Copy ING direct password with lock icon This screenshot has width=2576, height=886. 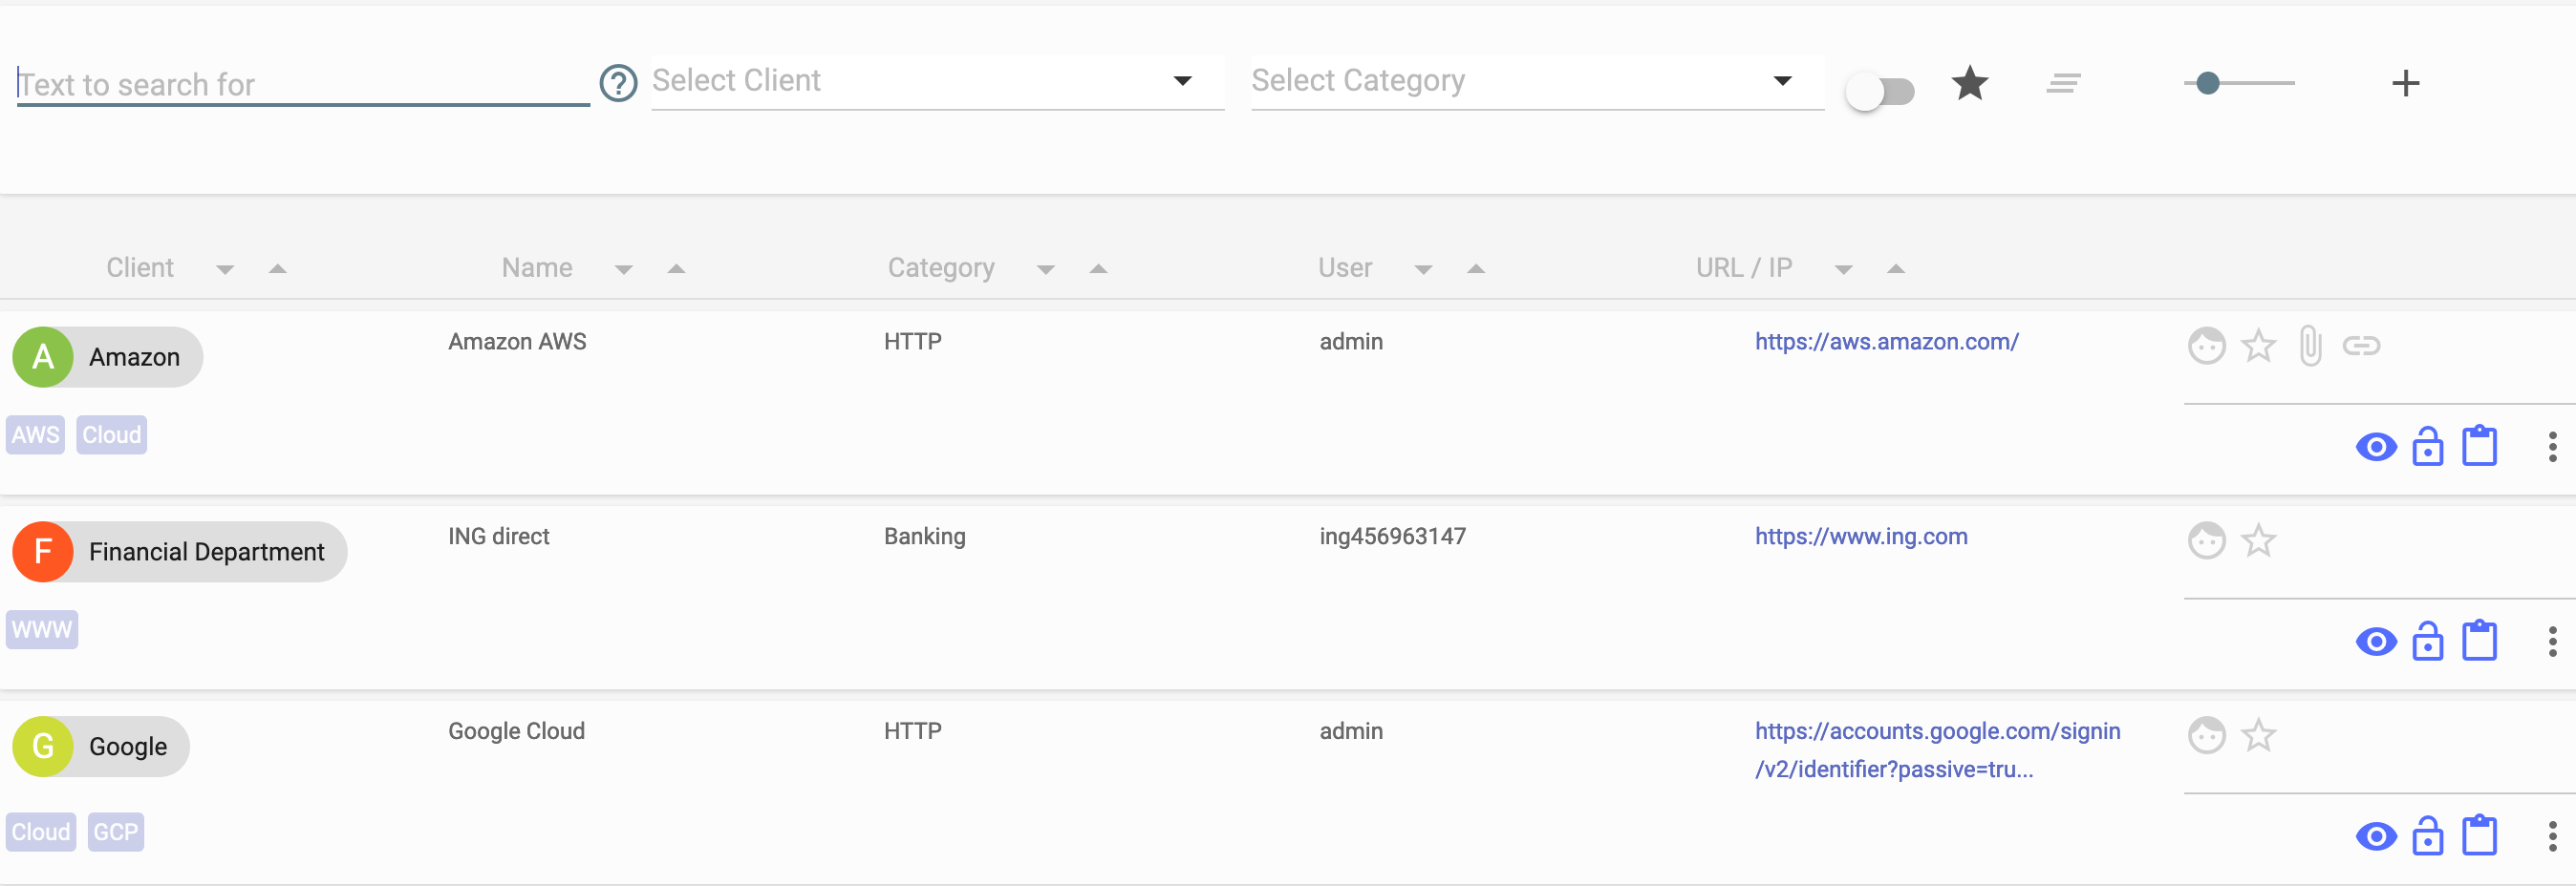(2427, 642)
